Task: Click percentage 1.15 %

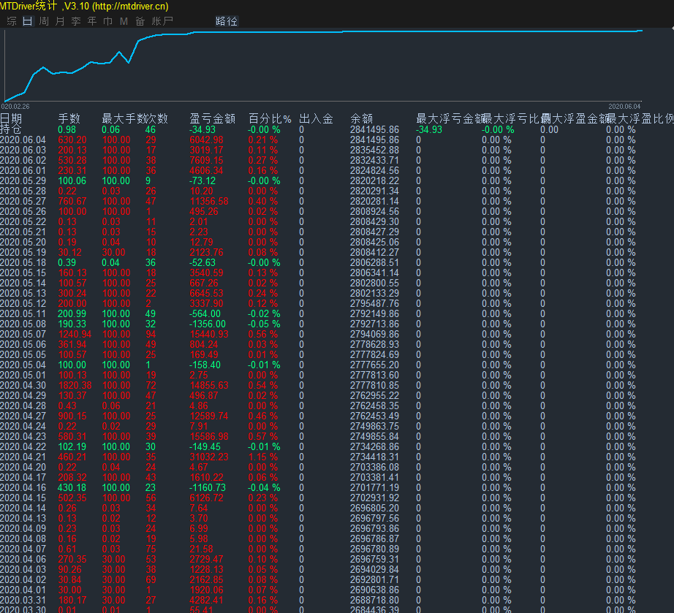Action: click(x=263, y=457)
